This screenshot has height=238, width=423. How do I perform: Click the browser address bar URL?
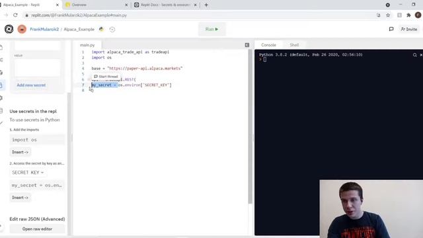(x=79, y=15)
